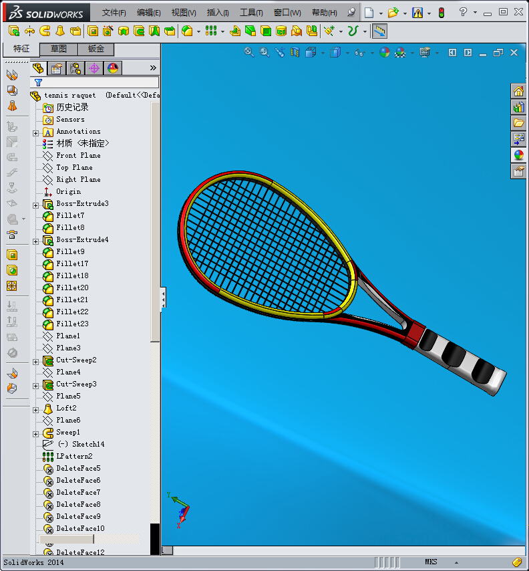Click the Curves tool icon
Screen dimensions: 529x571
click(x=353, y=31)
